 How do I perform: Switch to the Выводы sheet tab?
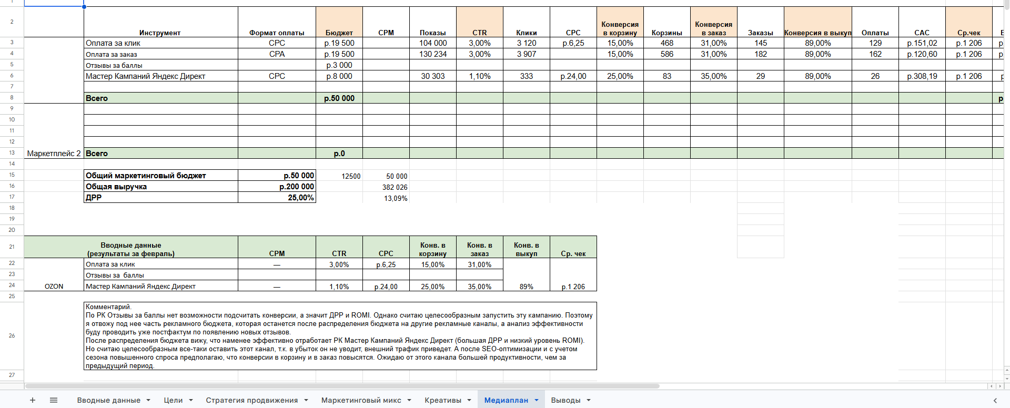point(565,400)
